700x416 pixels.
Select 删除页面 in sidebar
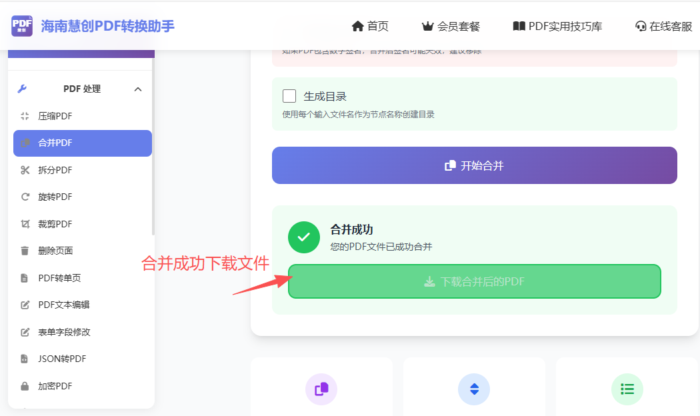click(83, 251)
